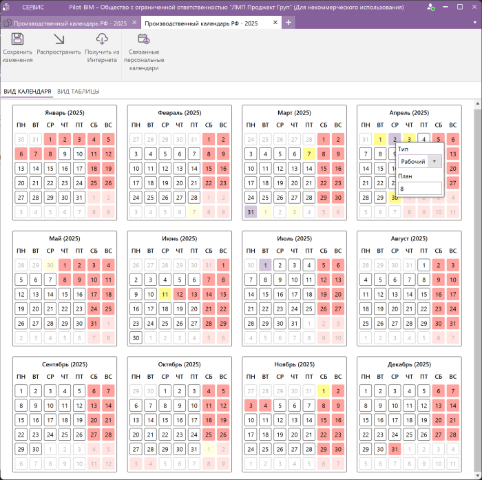
Task: Close the active Производственный календарь tab
Action: coord(275,23)
